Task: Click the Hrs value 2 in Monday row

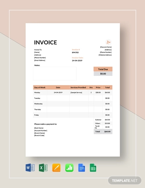Action: [x=91, y=93]
